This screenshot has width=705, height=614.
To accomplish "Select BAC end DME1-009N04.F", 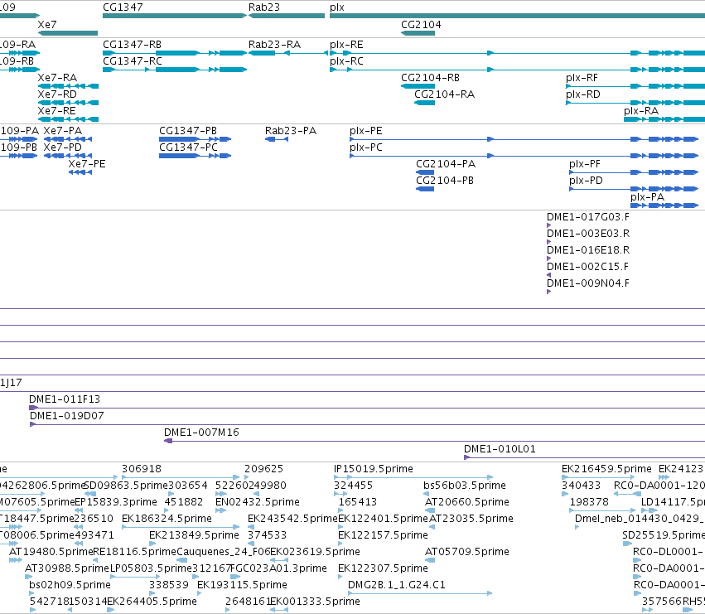I will (548, 292).
